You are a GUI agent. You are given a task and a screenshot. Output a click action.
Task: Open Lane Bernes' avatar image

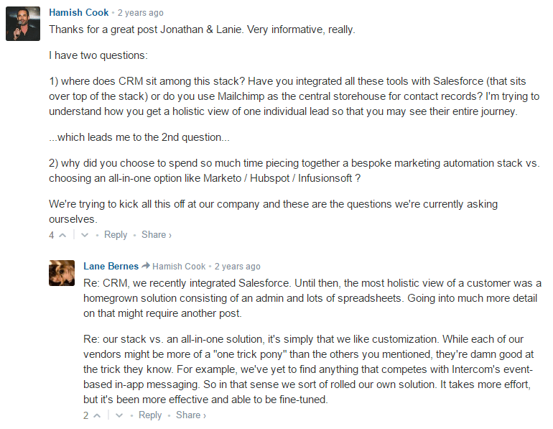point(62,273)
